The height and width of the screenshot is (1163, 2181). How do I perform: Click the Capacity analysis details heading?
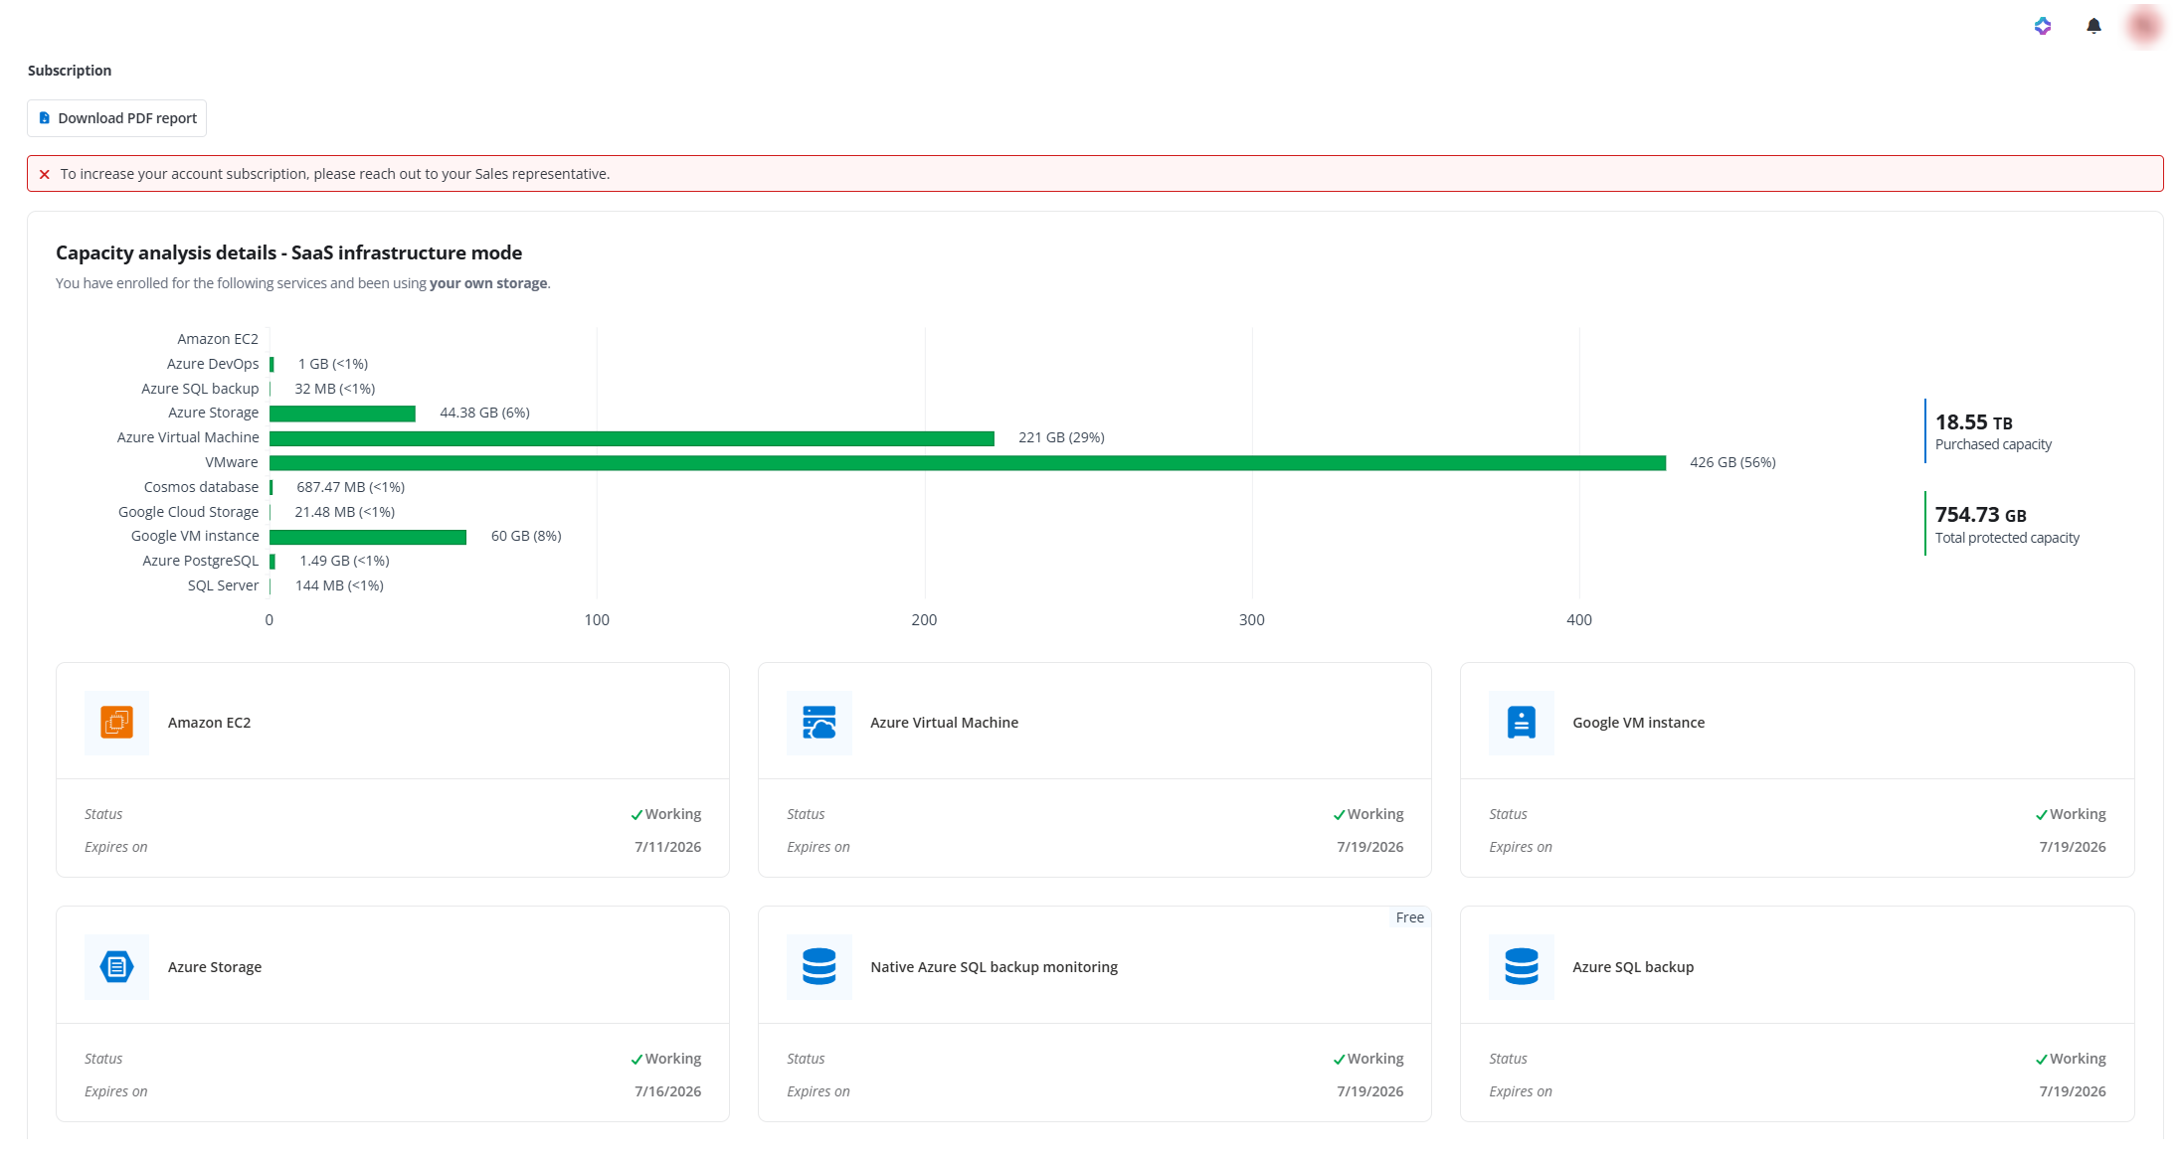tap(288, 252)
